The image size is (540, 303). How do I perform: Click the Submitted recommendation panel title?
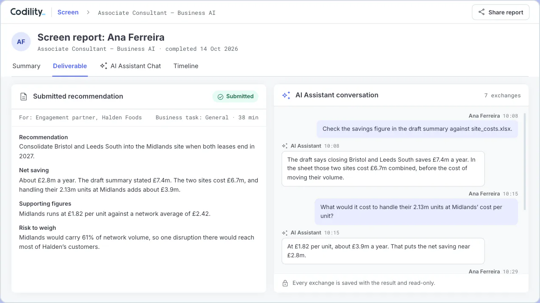[x=78, y=96]
